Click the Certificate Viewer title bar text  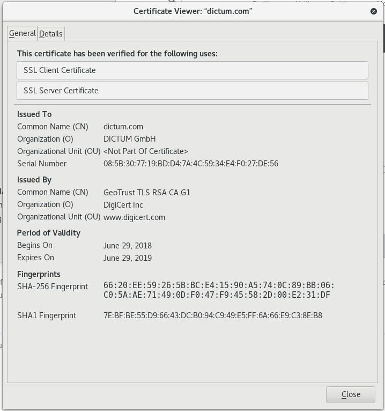pyautogui.click(x=192, y=11)
